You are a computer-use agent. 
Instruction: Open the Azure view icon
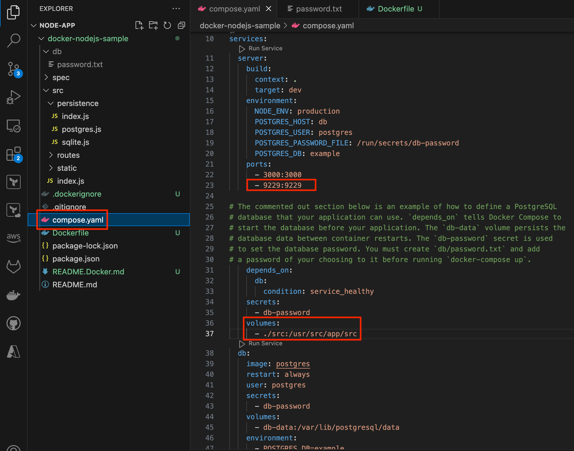click(13, 351)
